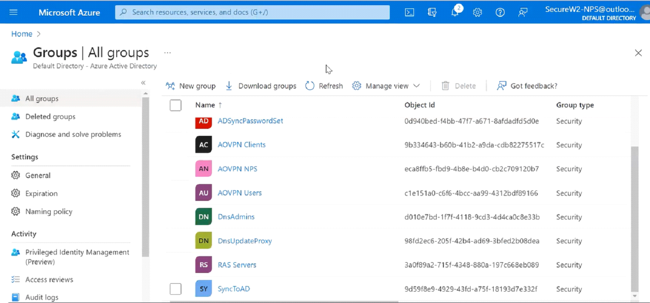Open the AOVPN NPS group
Image resolution: width=650 pixels, height=303 pixels.
click(x=238, y=168)
